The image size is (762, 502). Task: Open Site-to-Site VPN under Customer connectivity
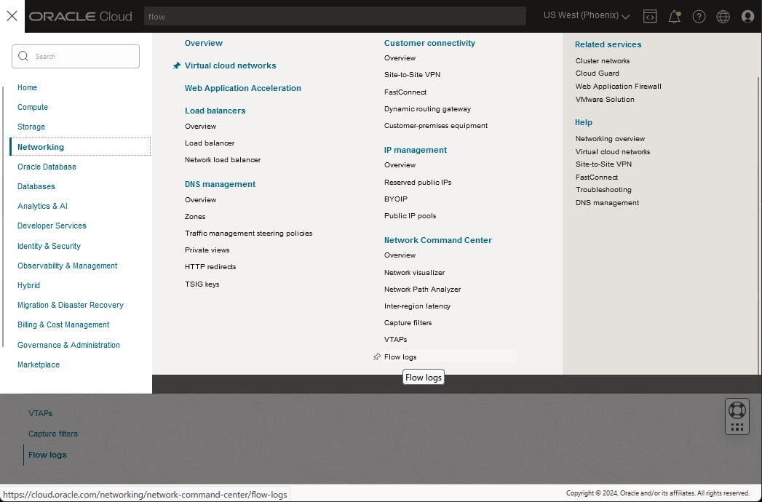coord(412,74)
